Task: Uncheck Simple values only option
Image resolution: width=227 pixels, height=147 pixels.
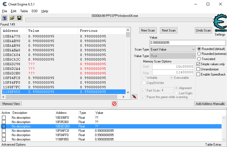Action: point(198,64)
